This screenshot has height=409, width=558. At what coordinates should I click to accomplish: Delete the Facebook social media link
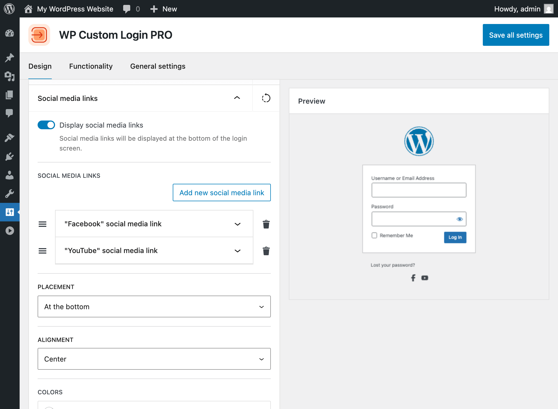coord(266,224)
